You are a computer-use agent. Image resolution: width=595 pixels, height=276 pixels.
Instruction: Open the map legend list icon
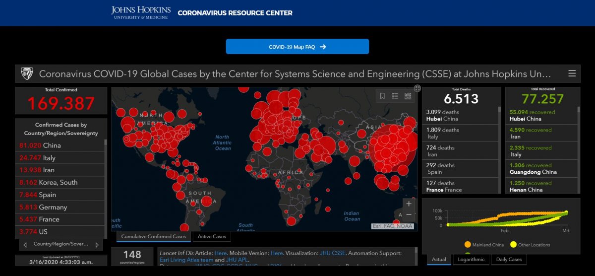coord(395,96)
